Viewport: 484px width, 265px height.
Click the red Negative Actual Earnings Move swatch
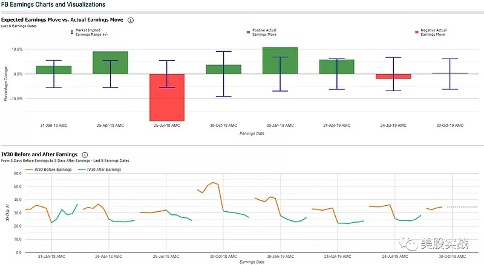(417, 32)
